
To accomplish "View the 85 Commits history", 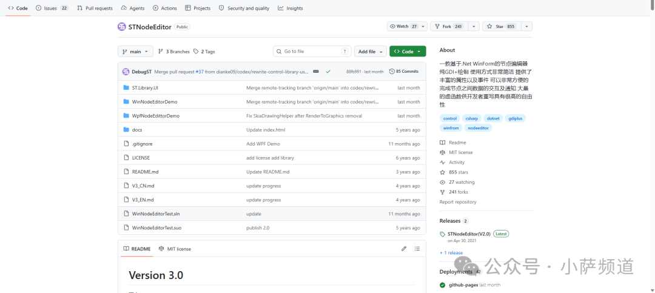I will [403, 72].
